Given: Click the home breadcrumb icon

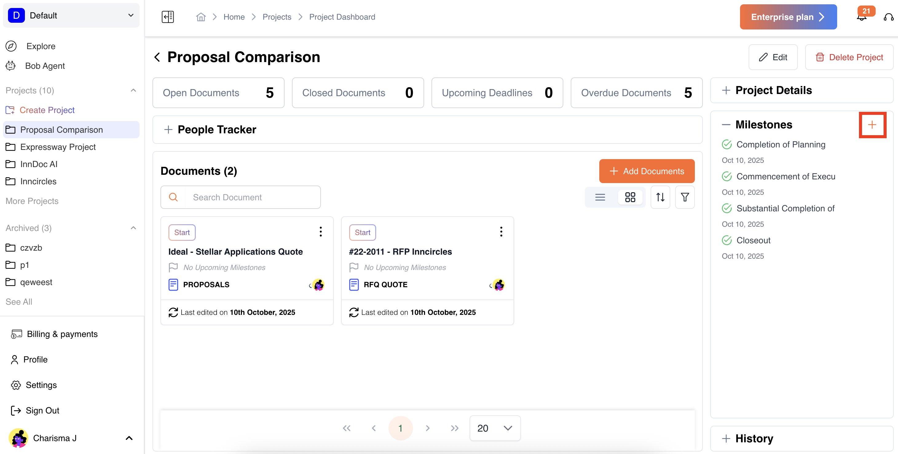Looking at the screenshot, I should tap(201, 17).
